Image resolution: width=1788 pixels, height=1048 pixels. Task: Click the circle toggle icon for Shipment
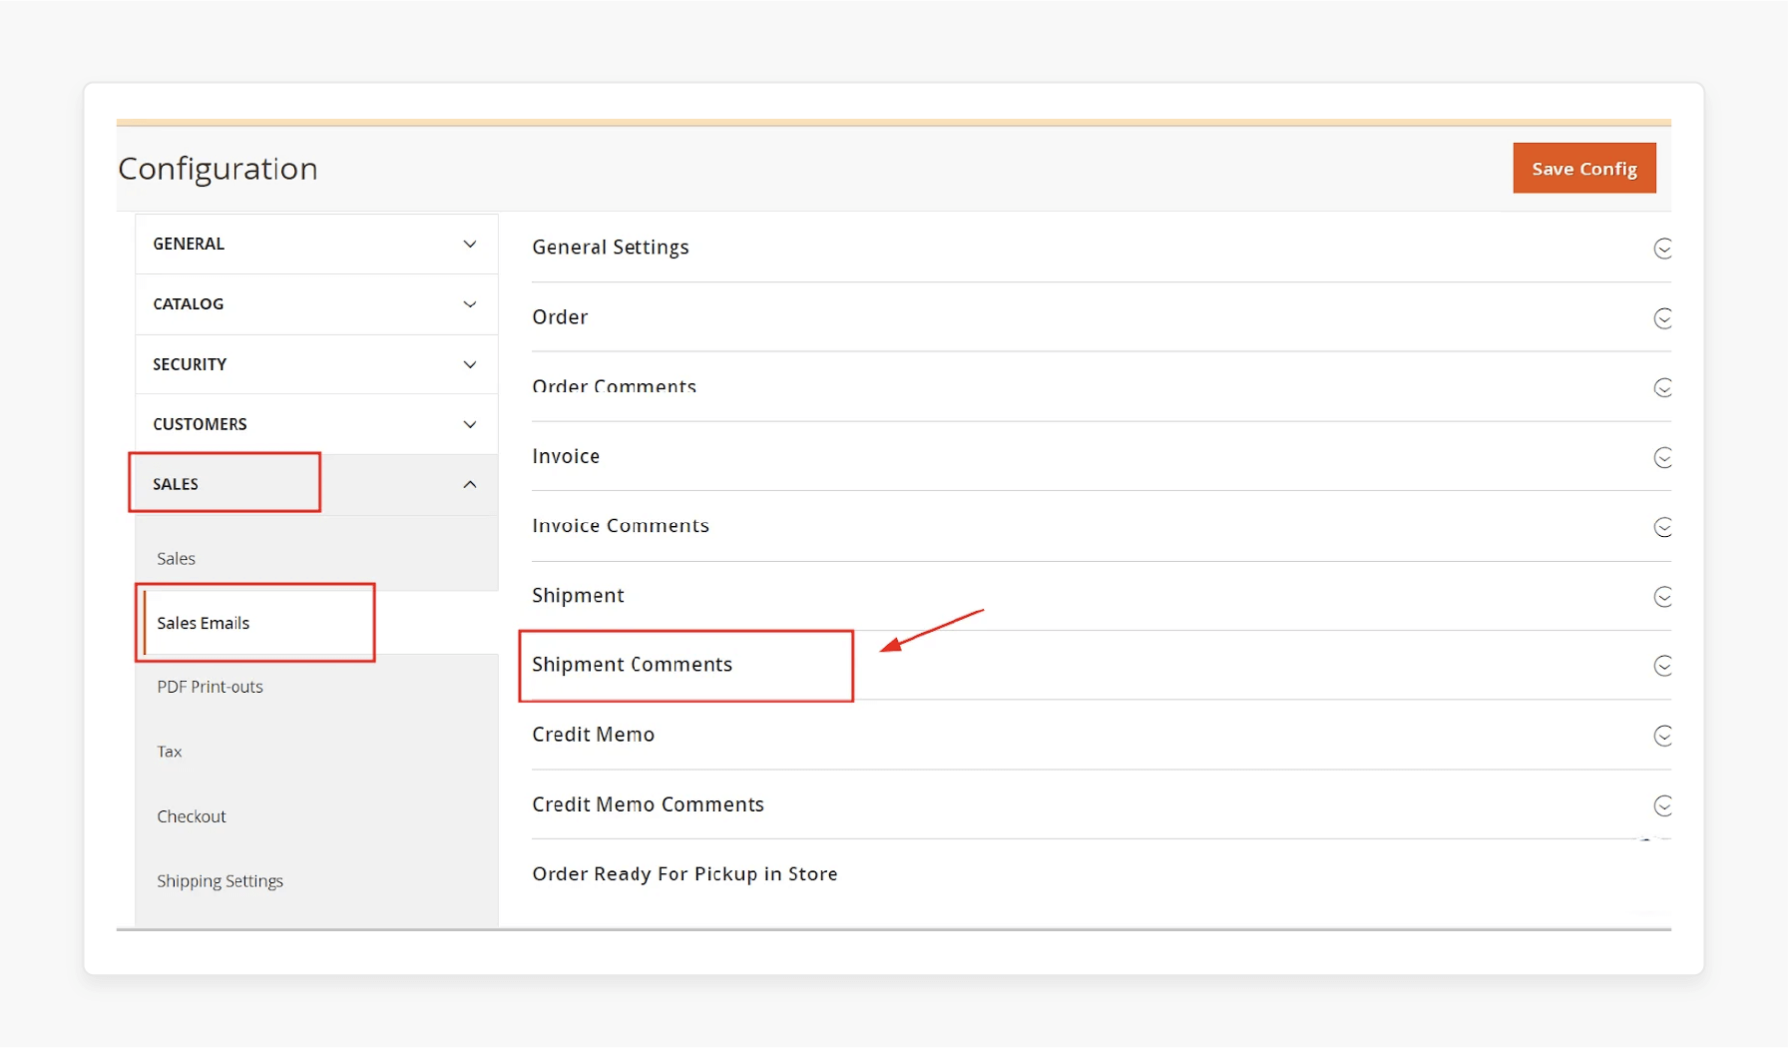tap(1662, 597)
